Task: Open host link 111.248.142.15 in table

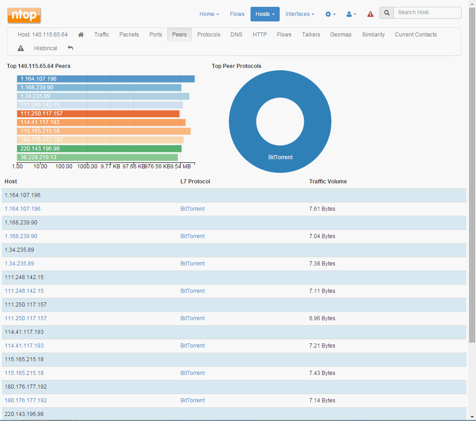Action: click(x=24, y=291)
